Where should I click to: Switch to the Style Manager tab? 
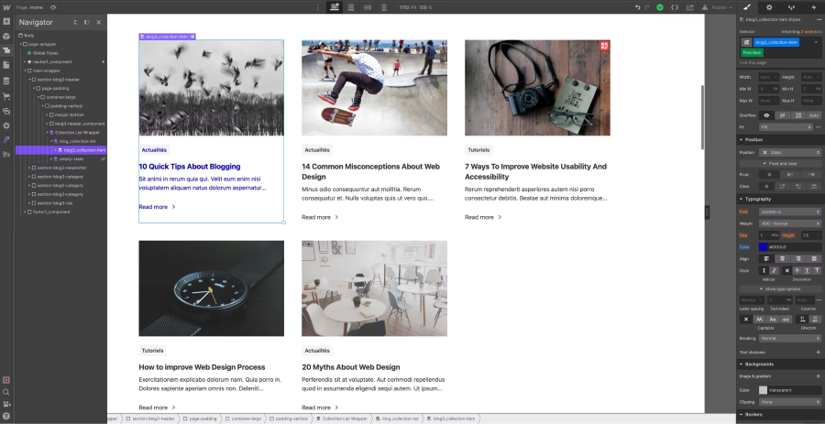791,7
